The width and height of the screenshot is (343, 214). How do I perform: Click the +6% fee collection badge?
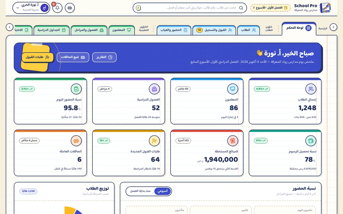click(x=261, y=140)
